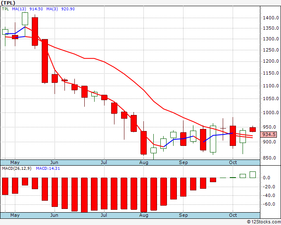The image size is (281, 225).
Task: Click the -60.0 MACD axis label
Action: click(x=269, y=204)
